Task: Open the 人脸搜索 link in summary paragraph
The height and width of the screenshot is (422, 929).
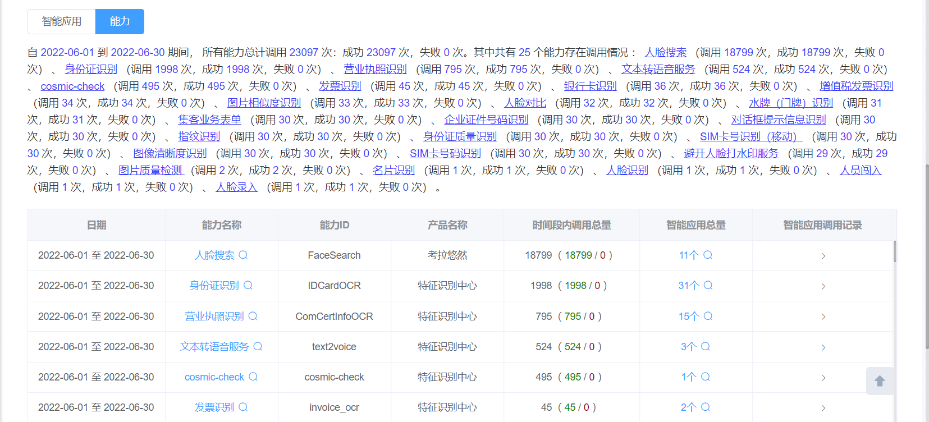Action: tap(665, 52)
